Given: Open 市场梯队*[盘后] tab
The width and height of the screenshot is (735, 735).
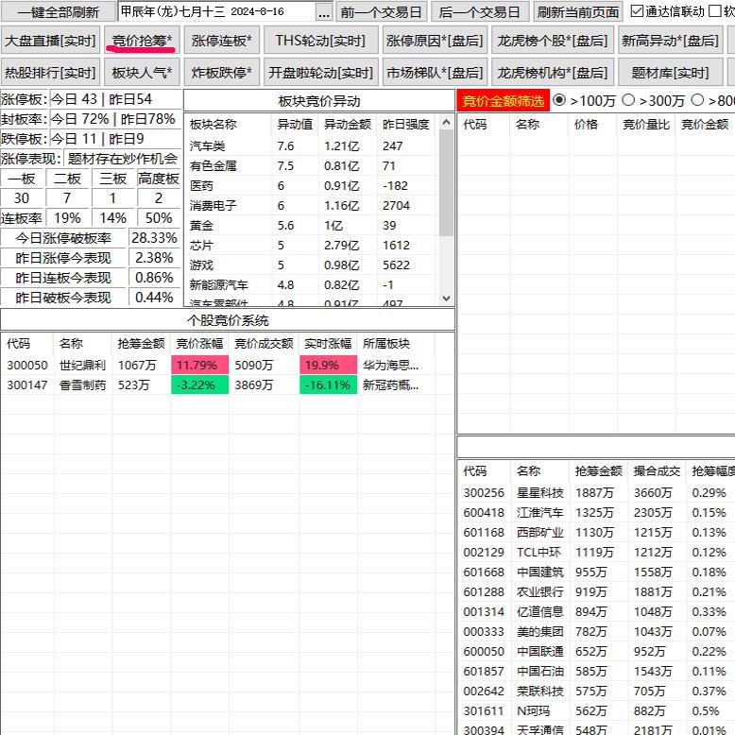Looking at the screenshot, I should (x=435, y=72).
